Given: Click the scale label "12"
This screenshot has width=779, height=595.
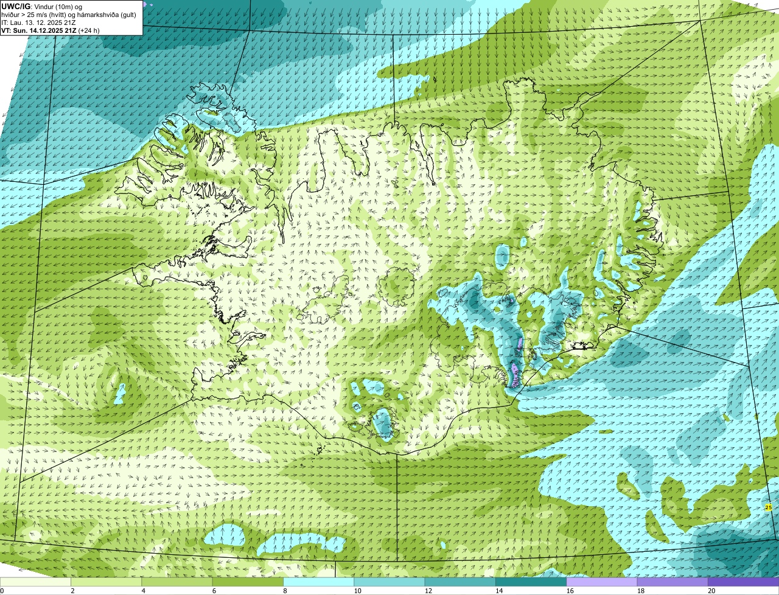Looking at the screenshot, I should pyautogui.click(x=428, y=590).
